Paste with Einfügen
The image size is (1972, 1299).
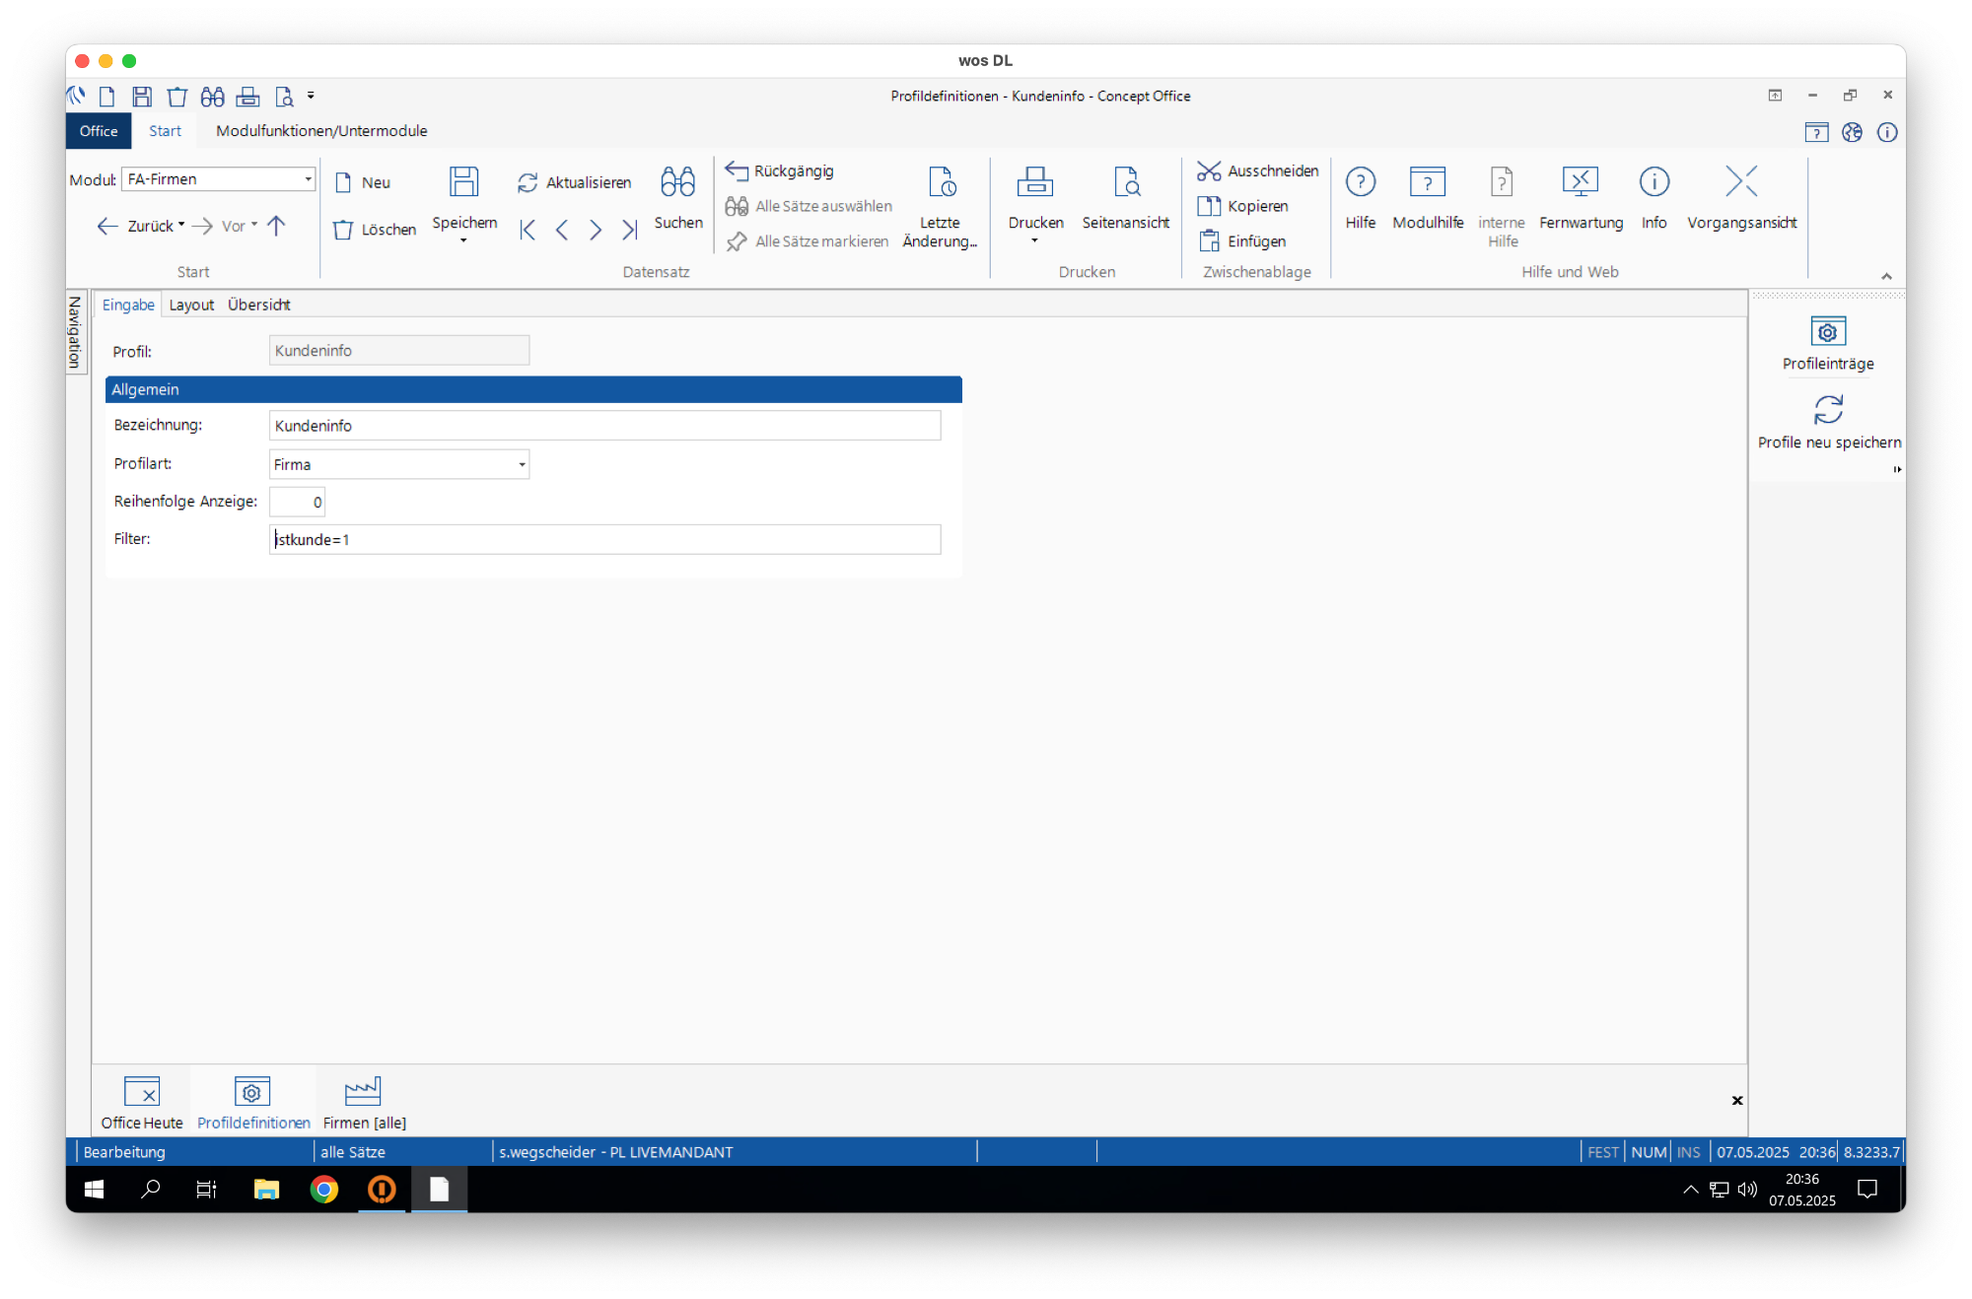click(x=1241, y=241)
